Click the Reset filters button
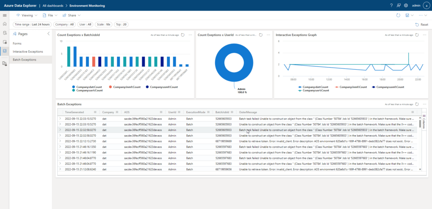The height and width of the screenshot is (209, 432). pyautogui.click(x=422, y=24)
